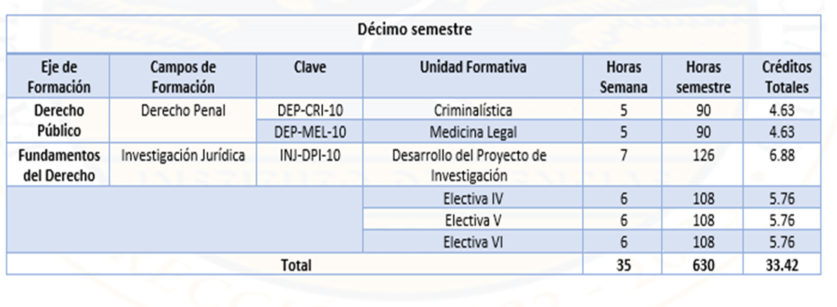Screen dimensions: 837x307
Task: Select the "Derecho Penal" cell
Action: tap(183, 110)
